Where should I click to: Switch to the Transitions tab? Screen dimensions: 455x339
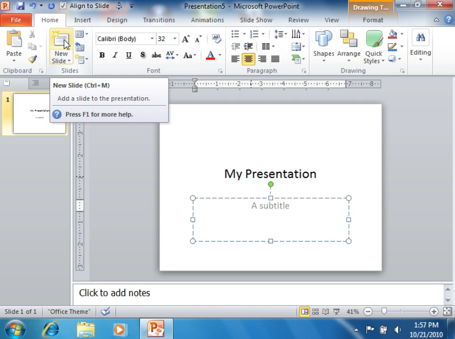point(159,20)
